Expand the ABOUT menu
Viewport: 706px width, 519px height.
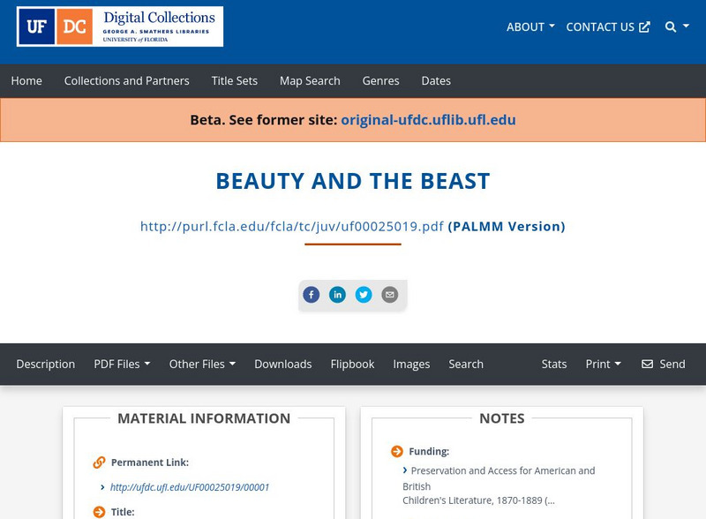click(x=529, y=26)
